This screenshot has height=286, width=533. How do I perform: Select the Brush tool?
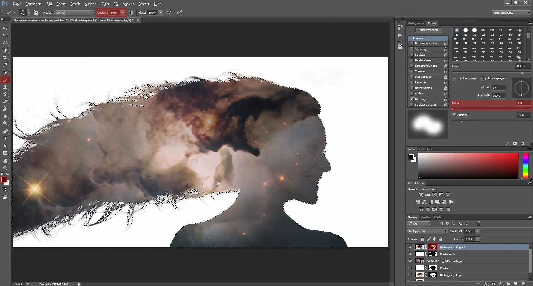click(x=5, y=80)
